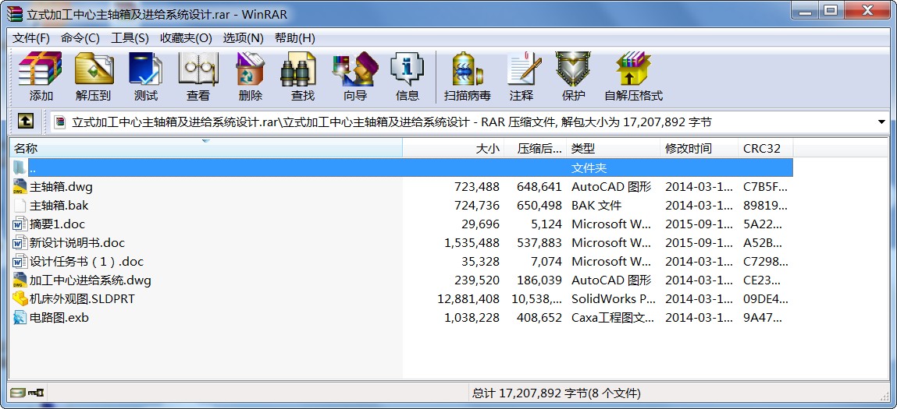Click packed size 5,124
Image resolution: width=897 pixels, height=409 pixels.
[546, 224]
